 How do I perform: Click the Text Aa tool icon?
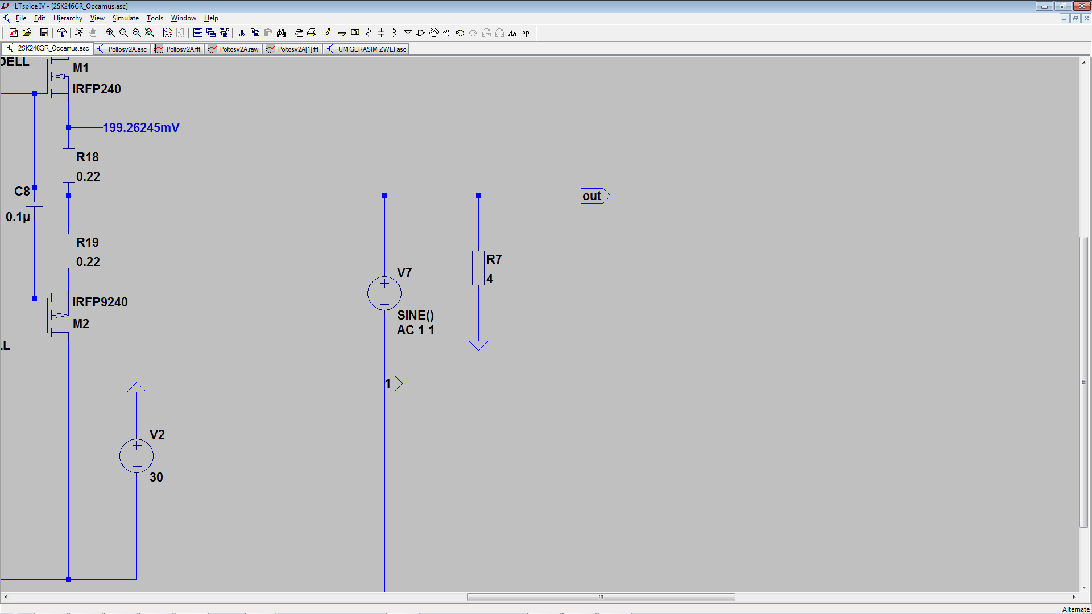[x=512, y=33]
